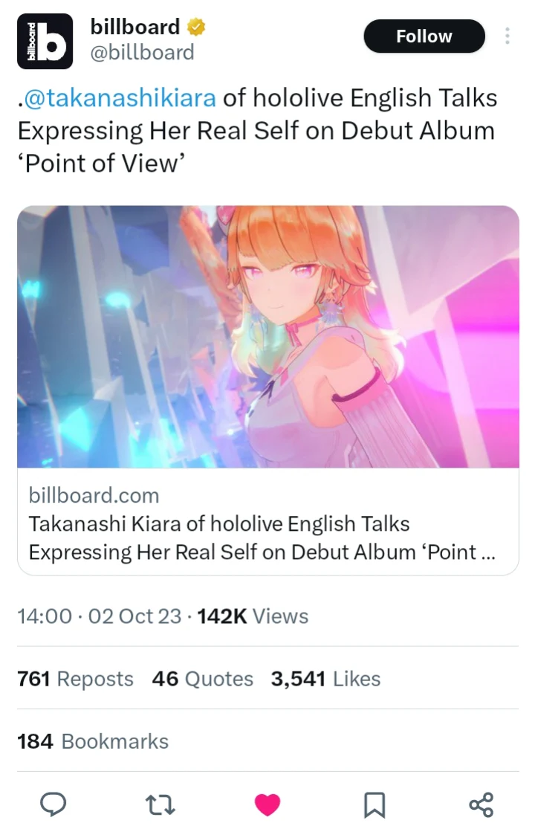This screenshot has height=835, width=535.
Task: Click the Billboard profile avatar
Action: 45,42
